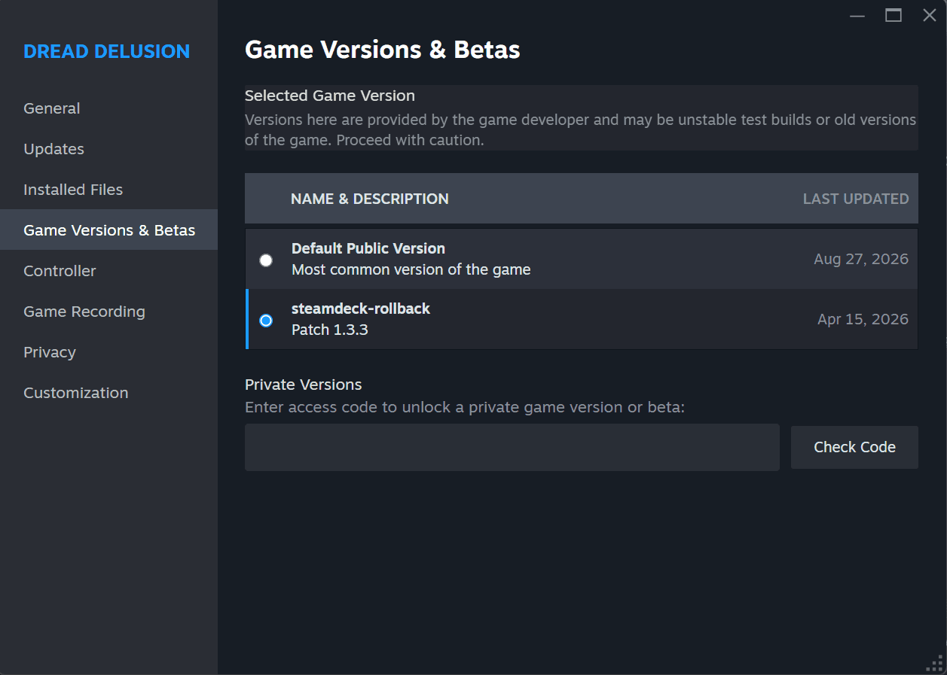The image size is (947, 675).
Task: Click 'Most common version of the game' text
Action: coord(411,269)
